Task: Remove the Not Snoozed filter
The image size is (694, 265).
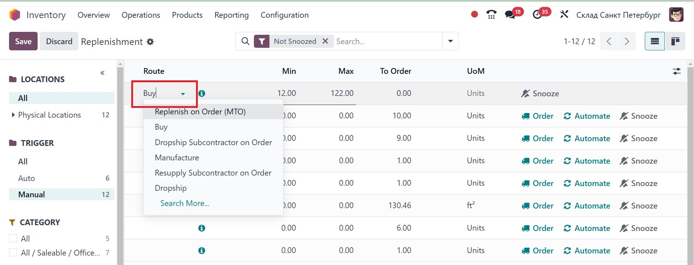Action: (x=325, y=41)
